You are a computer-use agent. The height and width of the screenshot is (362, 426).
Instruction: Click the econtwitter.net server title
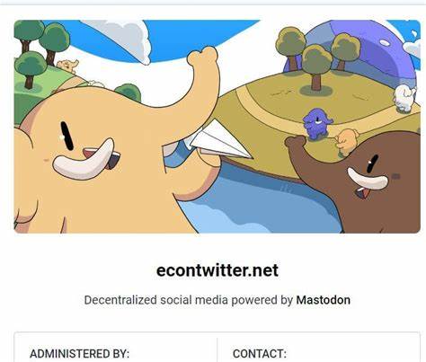pyautogui.click(x=217, y=270)
